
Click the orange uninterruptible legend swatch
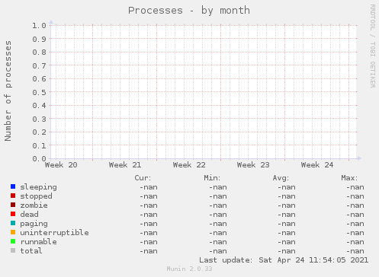point(13,232)
